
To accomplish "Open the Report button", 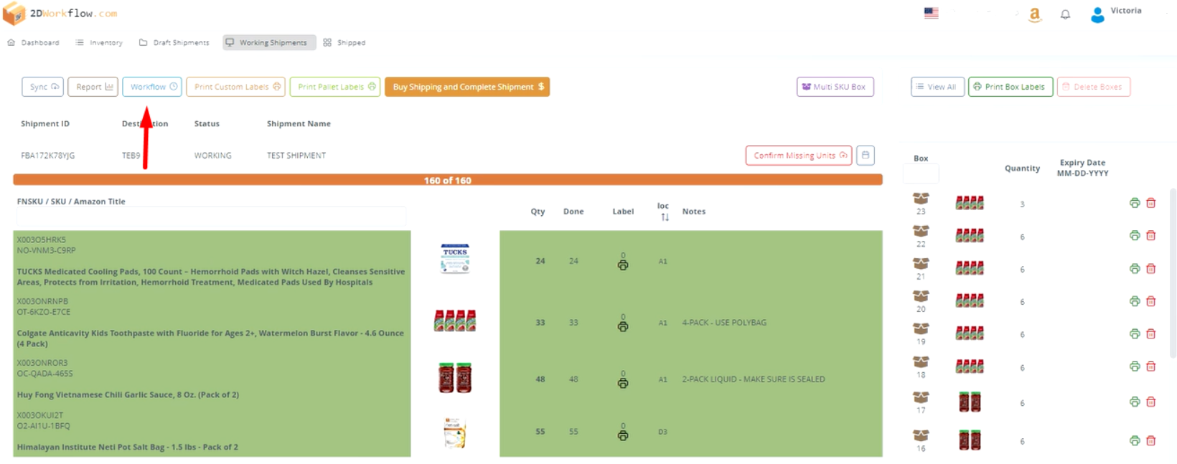I will pos(93,87).
